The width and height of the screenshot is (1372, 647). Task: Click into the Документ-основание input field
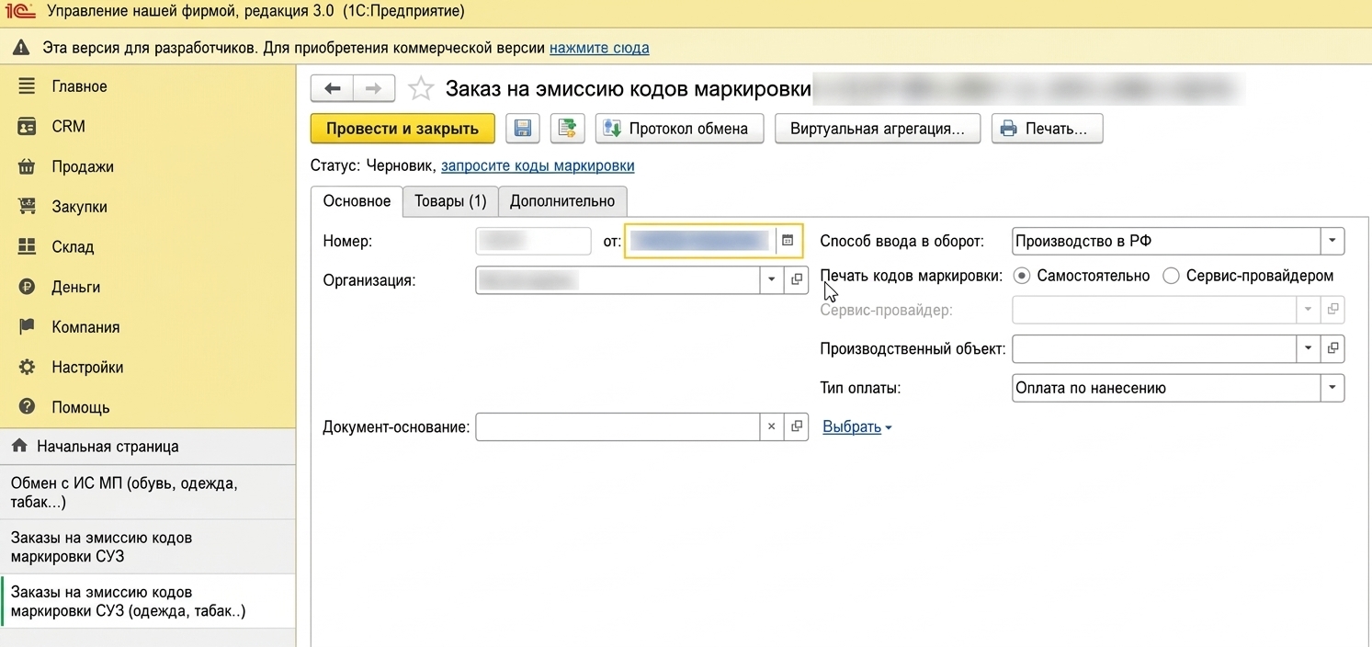tap(618, 426)
